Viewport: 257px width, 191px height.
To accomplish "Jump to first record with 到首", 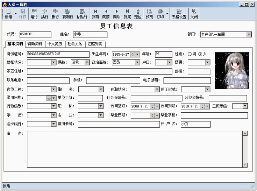I will tap(95, 14).
